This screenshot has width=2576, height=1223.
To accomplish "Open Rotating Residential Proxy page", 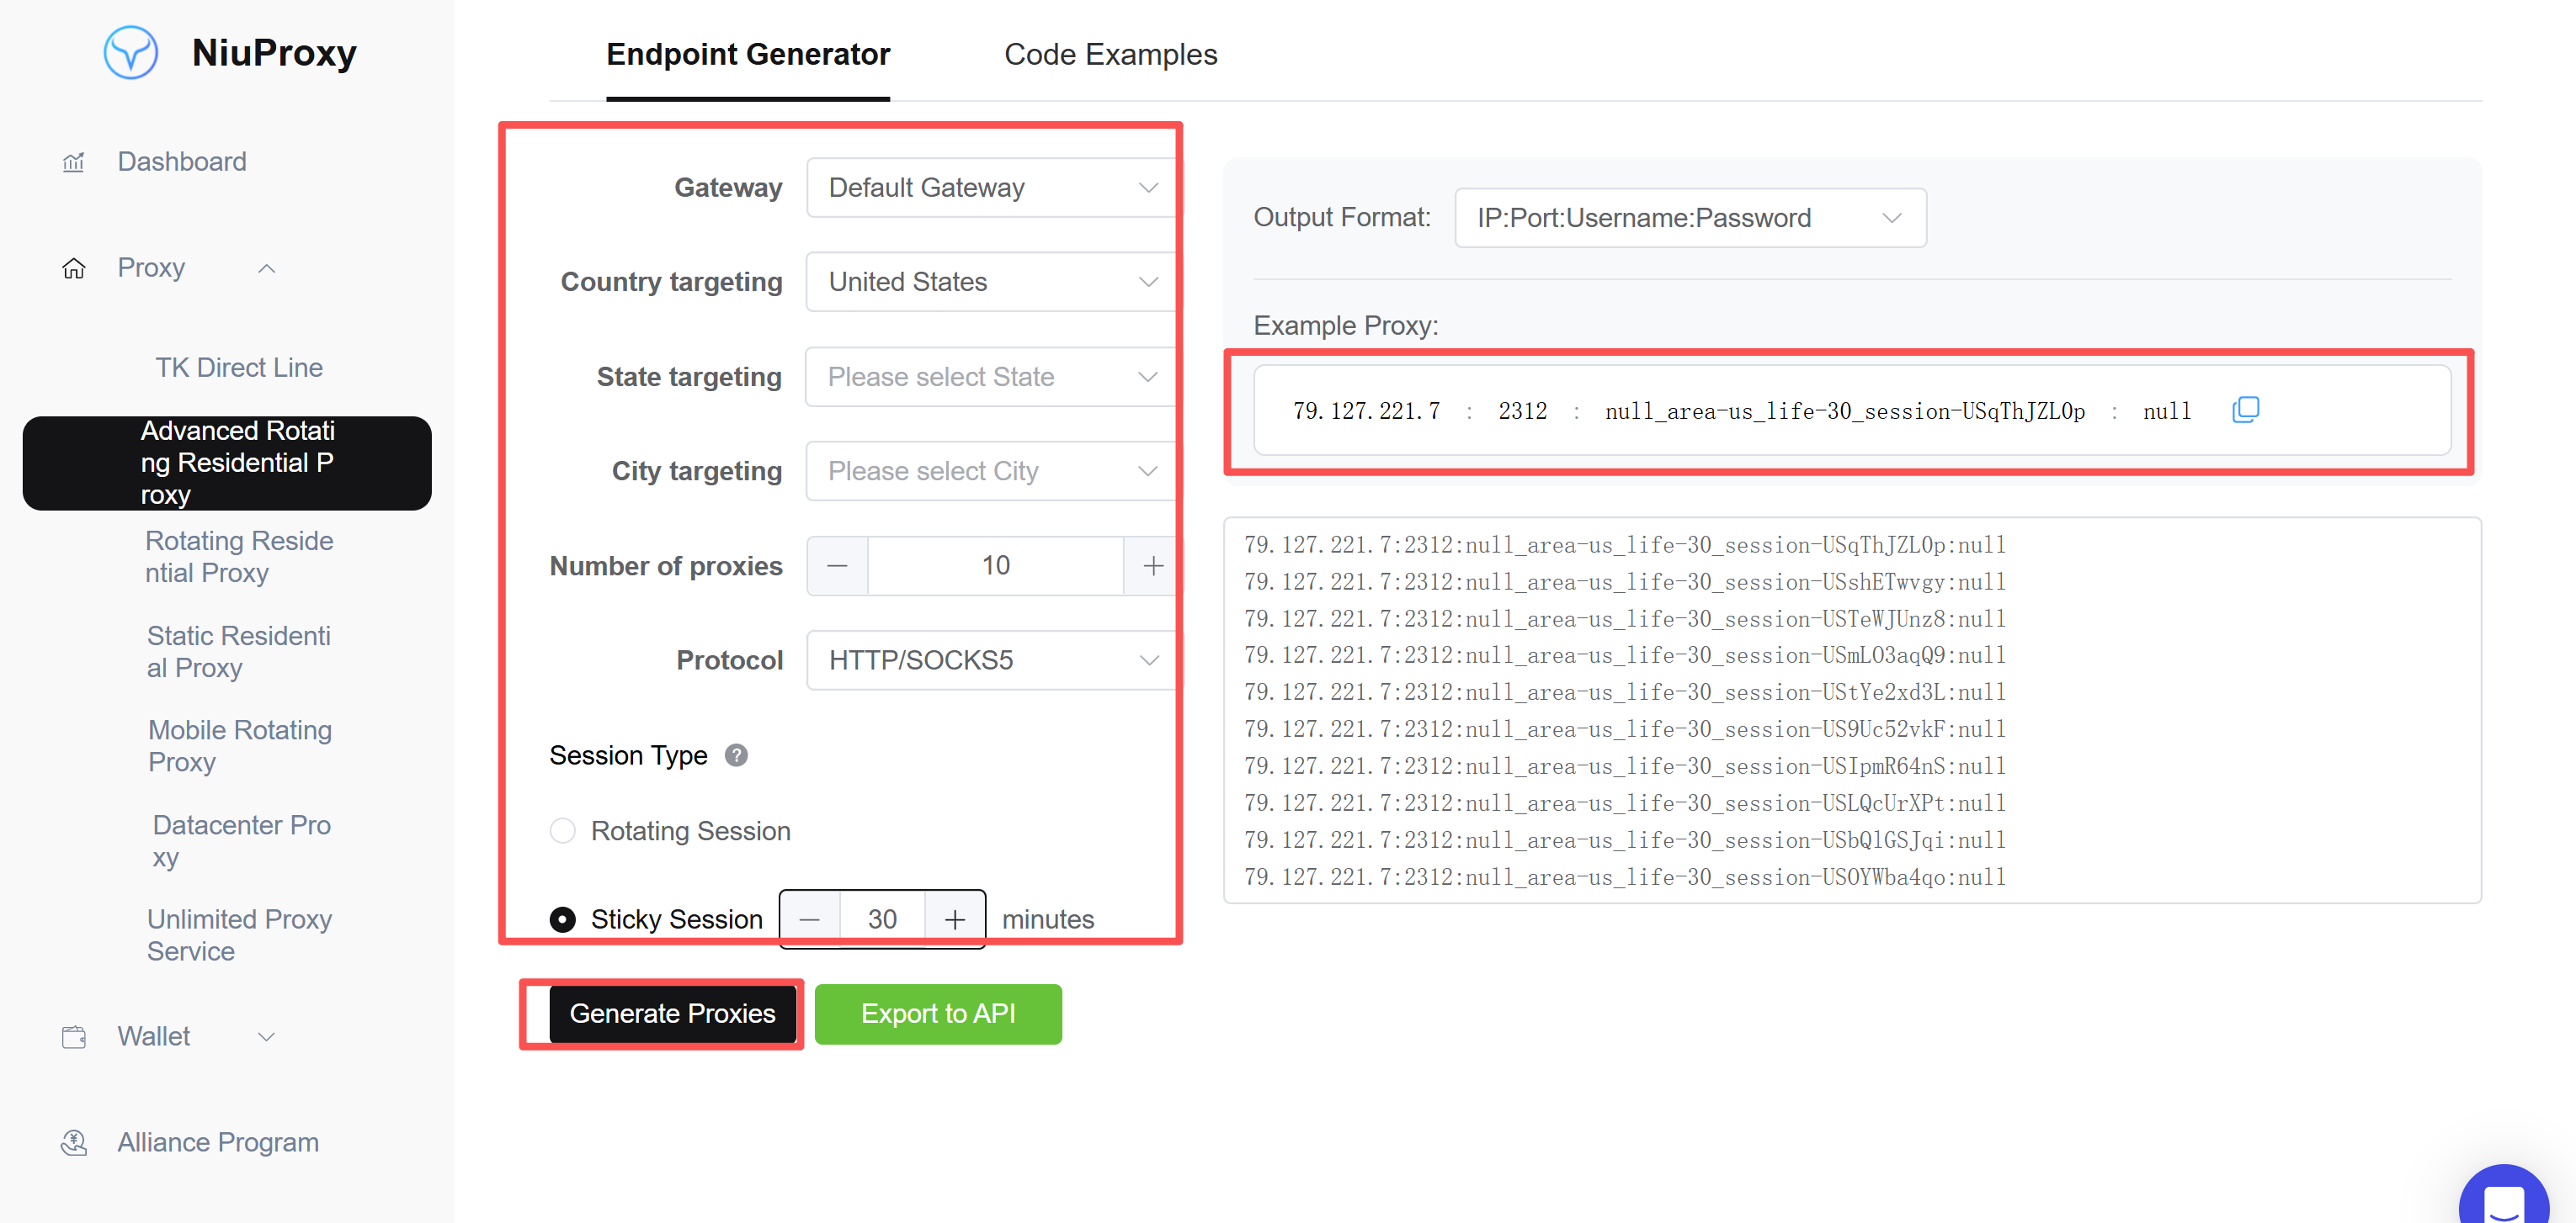I will click(x=239, y=557).
